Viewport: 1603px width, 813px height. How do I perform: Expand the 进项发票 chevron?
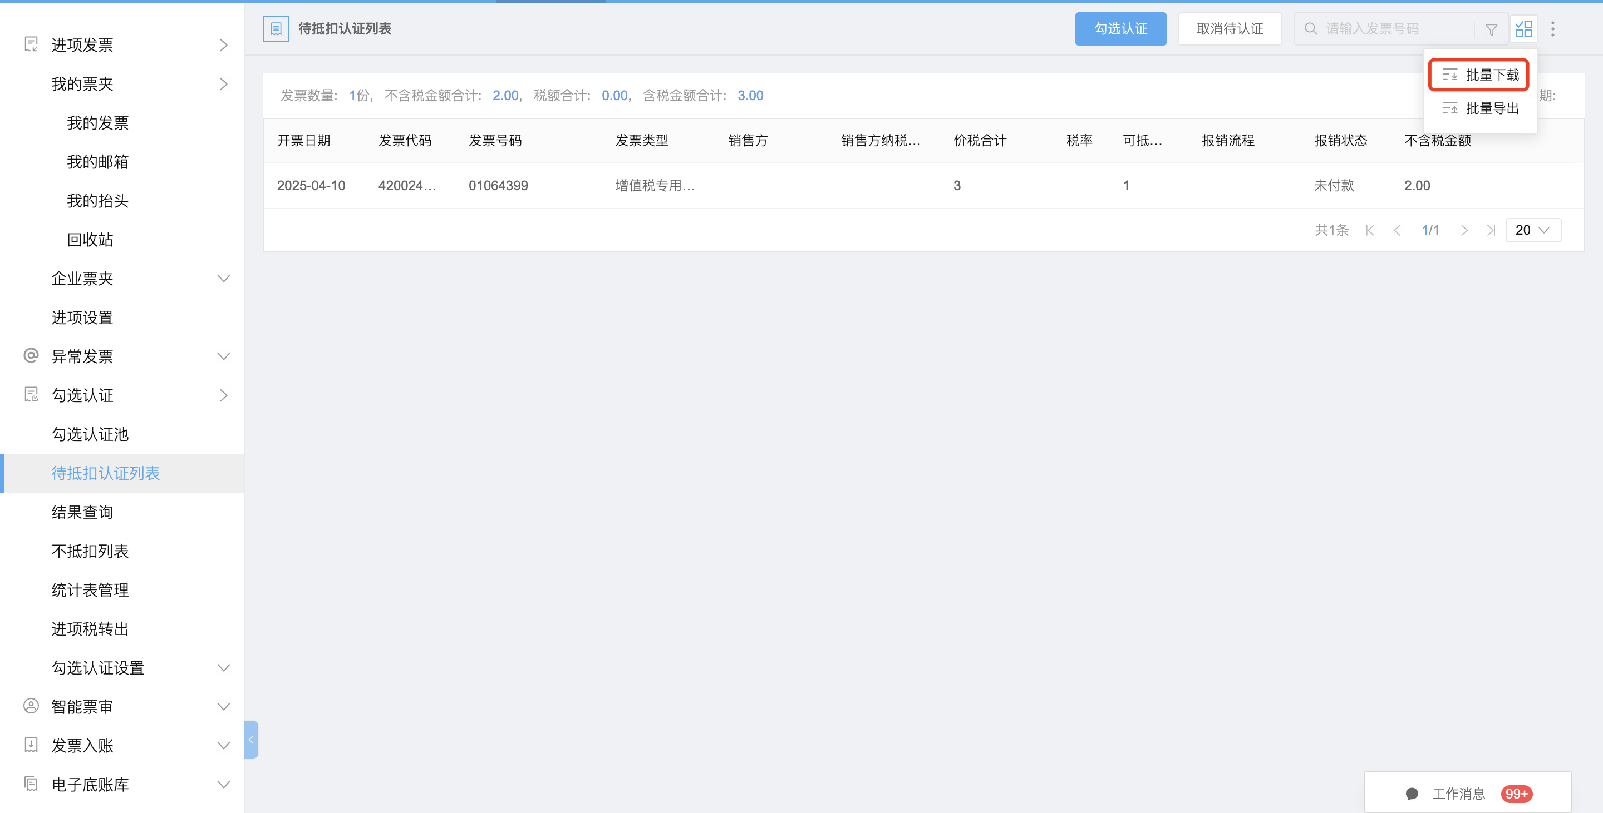(x=223, y=44)
